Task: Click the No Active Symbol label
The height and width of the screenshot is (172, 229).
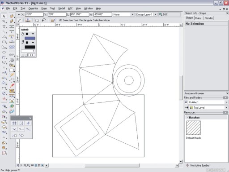Action: pyautogui.click(x=200, y=165)
